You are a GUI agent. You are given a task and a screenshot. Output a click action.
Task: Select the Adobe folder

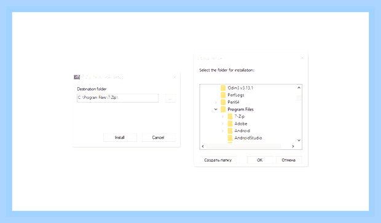click(240, 123)
